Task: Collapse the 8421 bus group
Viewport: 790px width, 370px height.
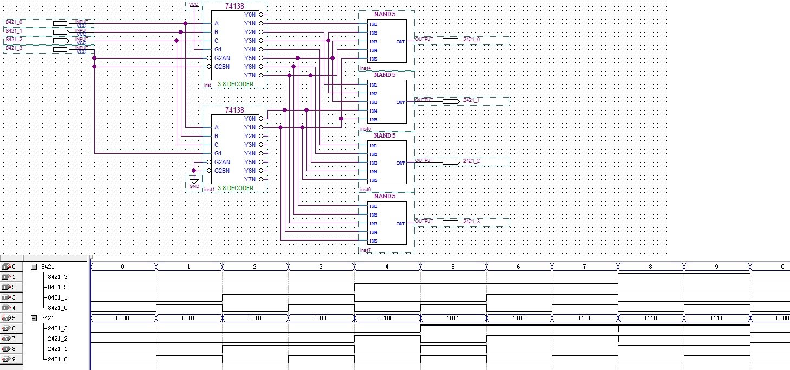Action: click(x=34, y=267)
